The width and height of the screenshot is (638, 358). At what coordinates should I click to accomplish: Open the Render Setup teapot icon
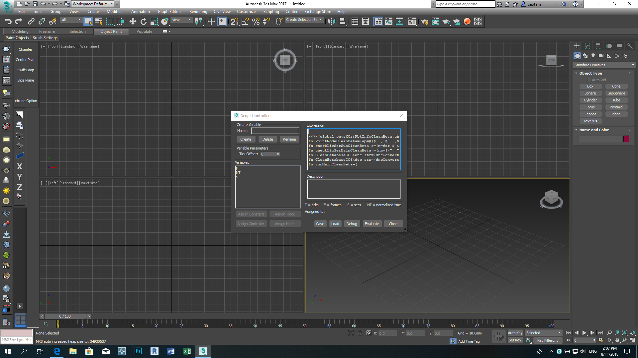click(424, 22)
